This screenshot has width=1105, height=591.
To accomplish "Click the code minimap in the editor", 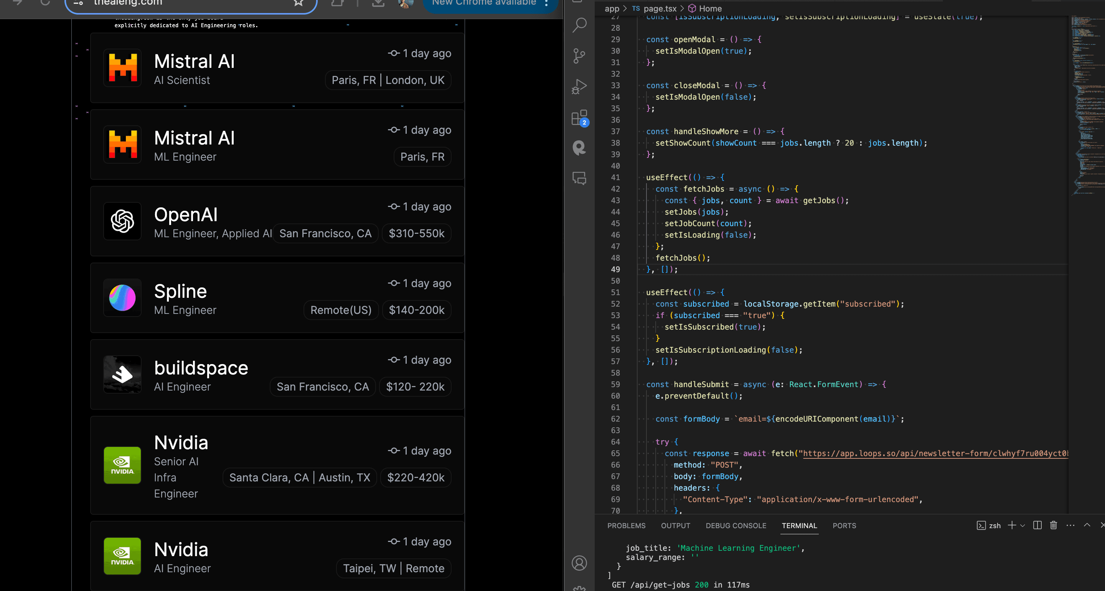I will pyautogui.click(x=1087, y=105).
